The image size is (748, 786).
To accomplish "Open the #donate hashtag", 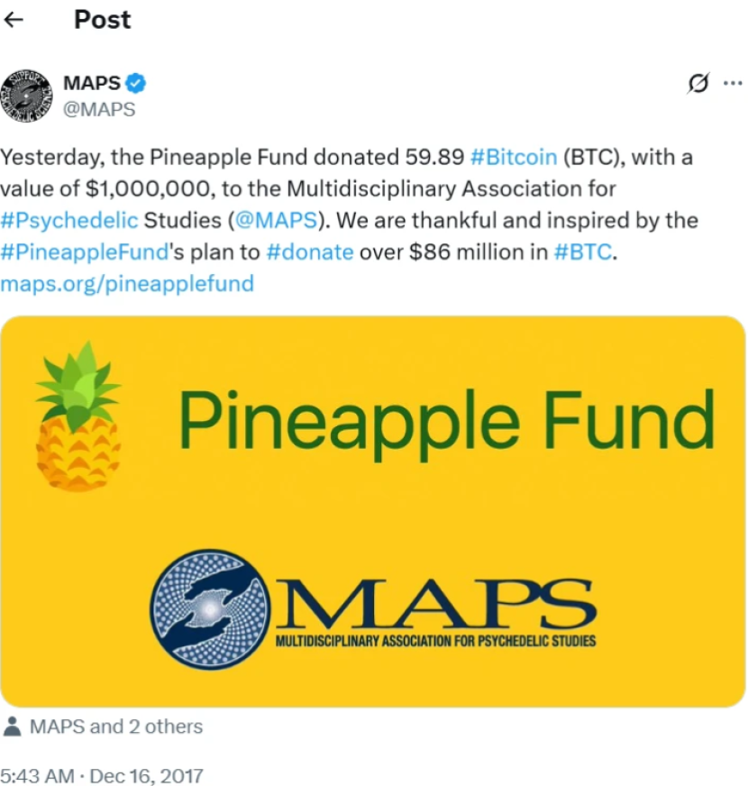I will click(310, 251).
